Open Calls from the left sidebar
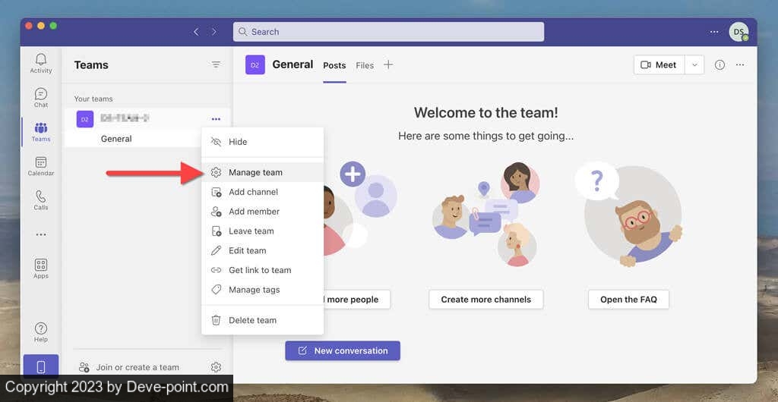This screenshot has height=402, width=778. [x=41, y=199]
